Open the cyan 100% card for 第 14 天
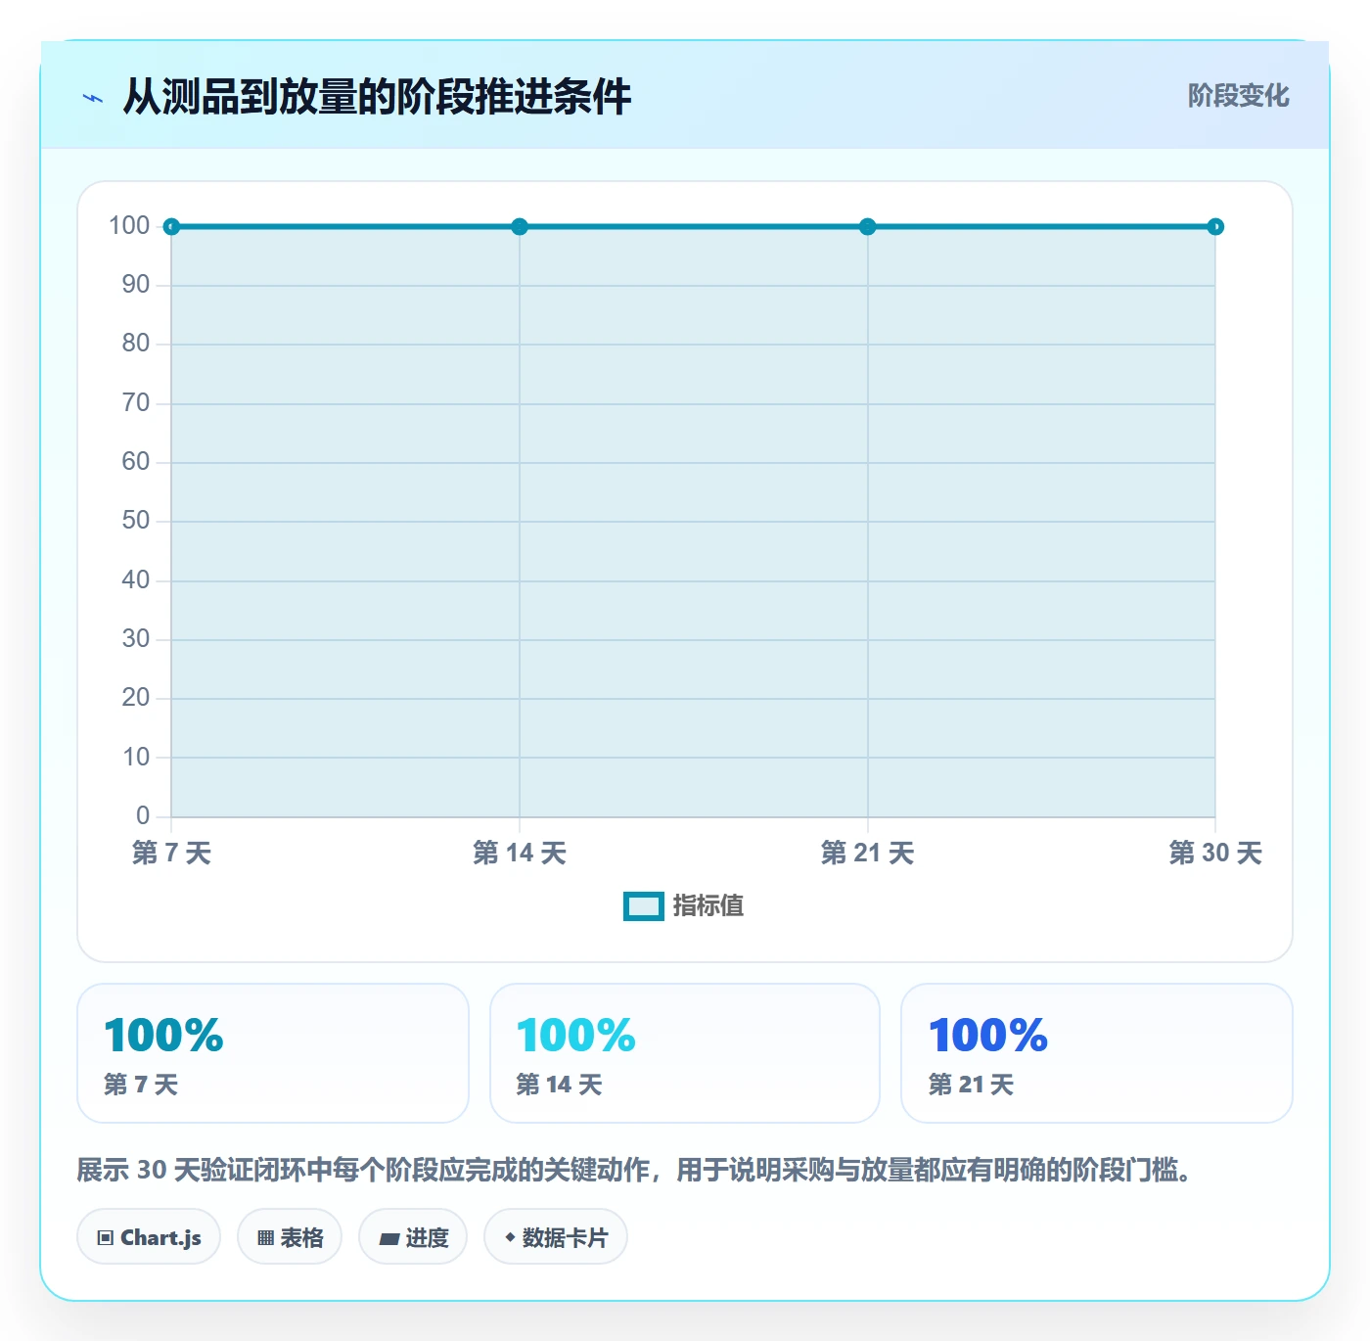The image size is (1370, 1341). click(x=685, y=1053)
